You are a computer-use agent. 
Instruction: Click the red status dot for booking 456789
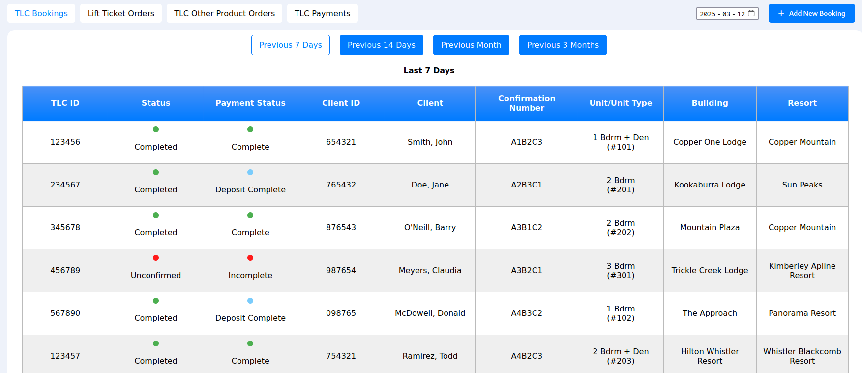click(156, 258)
